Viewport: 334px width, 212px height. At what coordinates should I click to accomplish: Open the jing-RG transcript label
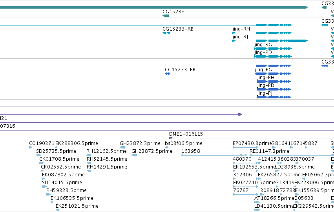tap(263, 45)
